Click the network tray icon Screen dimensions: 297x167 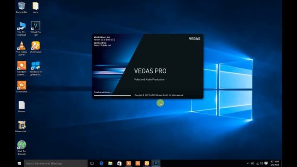[257, 163]
